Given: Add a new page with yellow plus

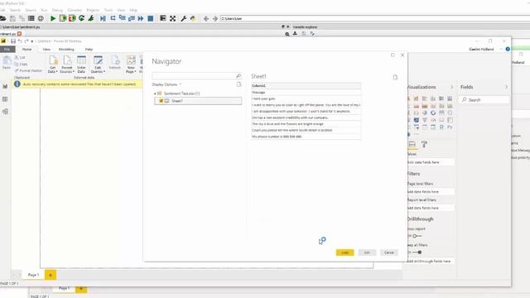Looking at the screenshot, I should [x=51, y=275].
